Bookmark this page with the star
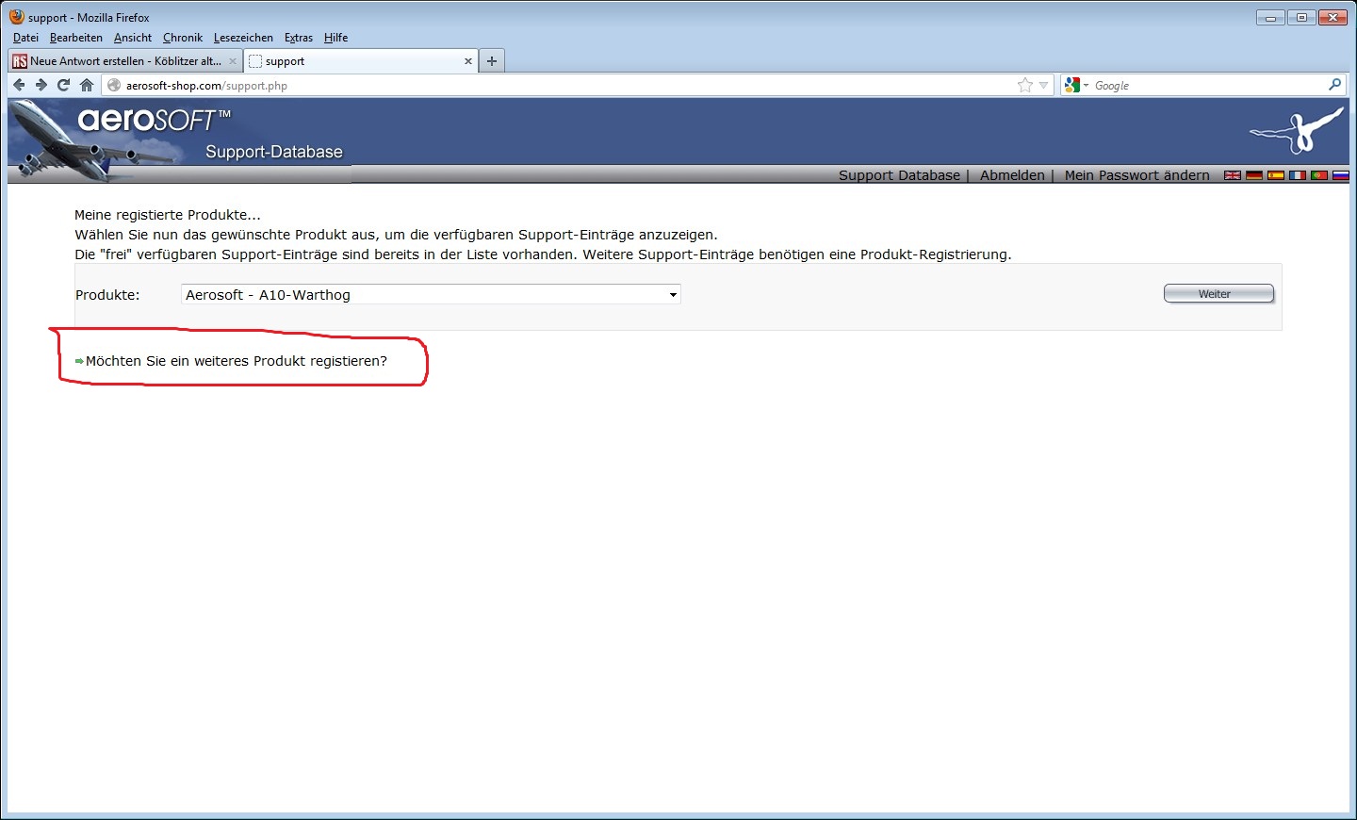This screenshot has width=1357, height=820. coord(1025,85)
